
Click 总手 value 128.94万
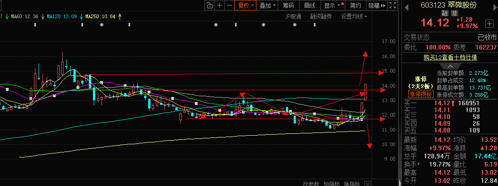(437, 156)
